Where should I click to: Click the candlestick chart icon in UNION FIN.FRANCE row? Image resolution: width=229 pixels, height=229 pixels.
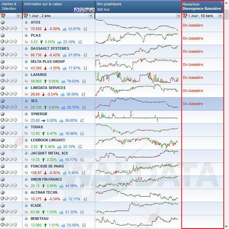(26, 186)
